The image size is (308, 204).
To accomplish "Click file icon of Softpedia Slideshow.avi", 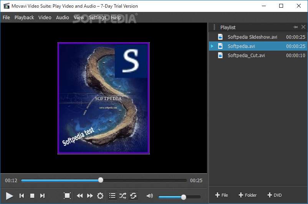I will point(220,37).
